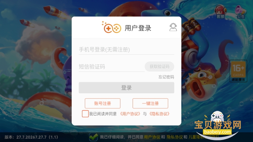Open 用户协议 link in the bottom bar
Screen dimensions: 253x142
coord(152,137)
